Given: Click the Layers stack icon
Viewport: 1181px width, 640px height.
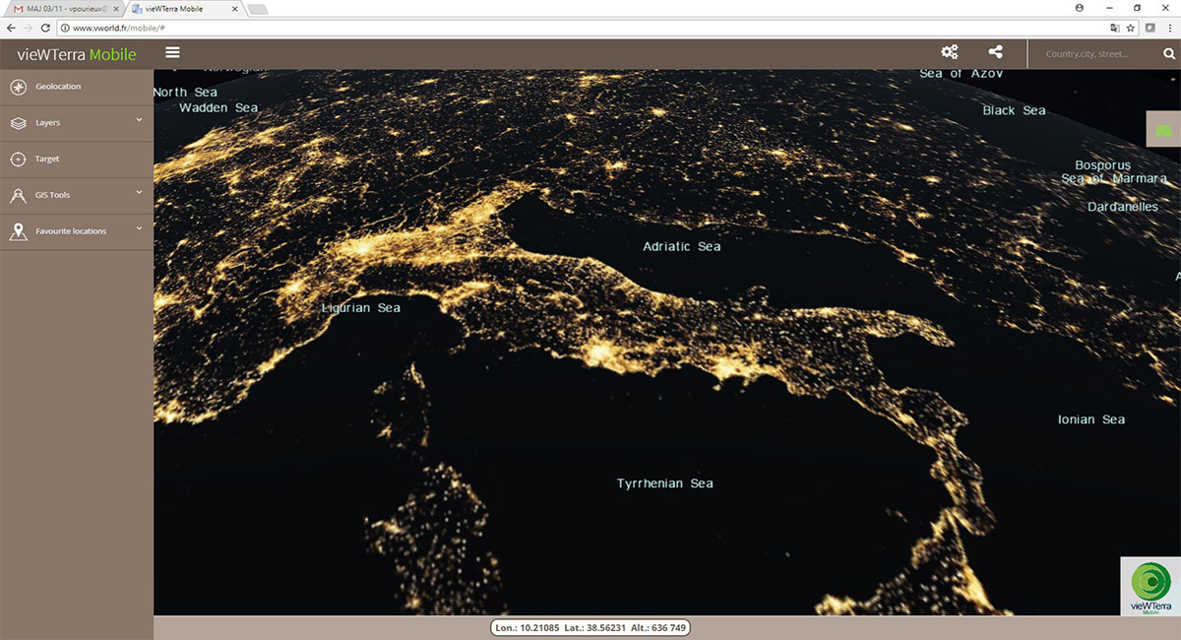Looking at the screenshot, I should click(18, 123).
